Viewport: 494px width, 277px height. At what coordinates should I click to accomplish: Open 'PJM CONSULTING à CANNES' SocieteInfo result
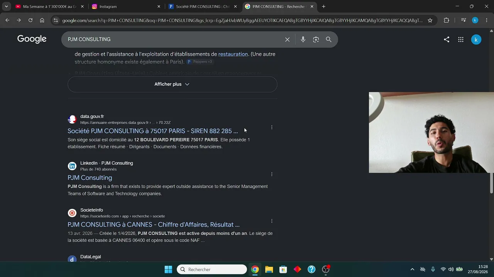pos(154,225)
